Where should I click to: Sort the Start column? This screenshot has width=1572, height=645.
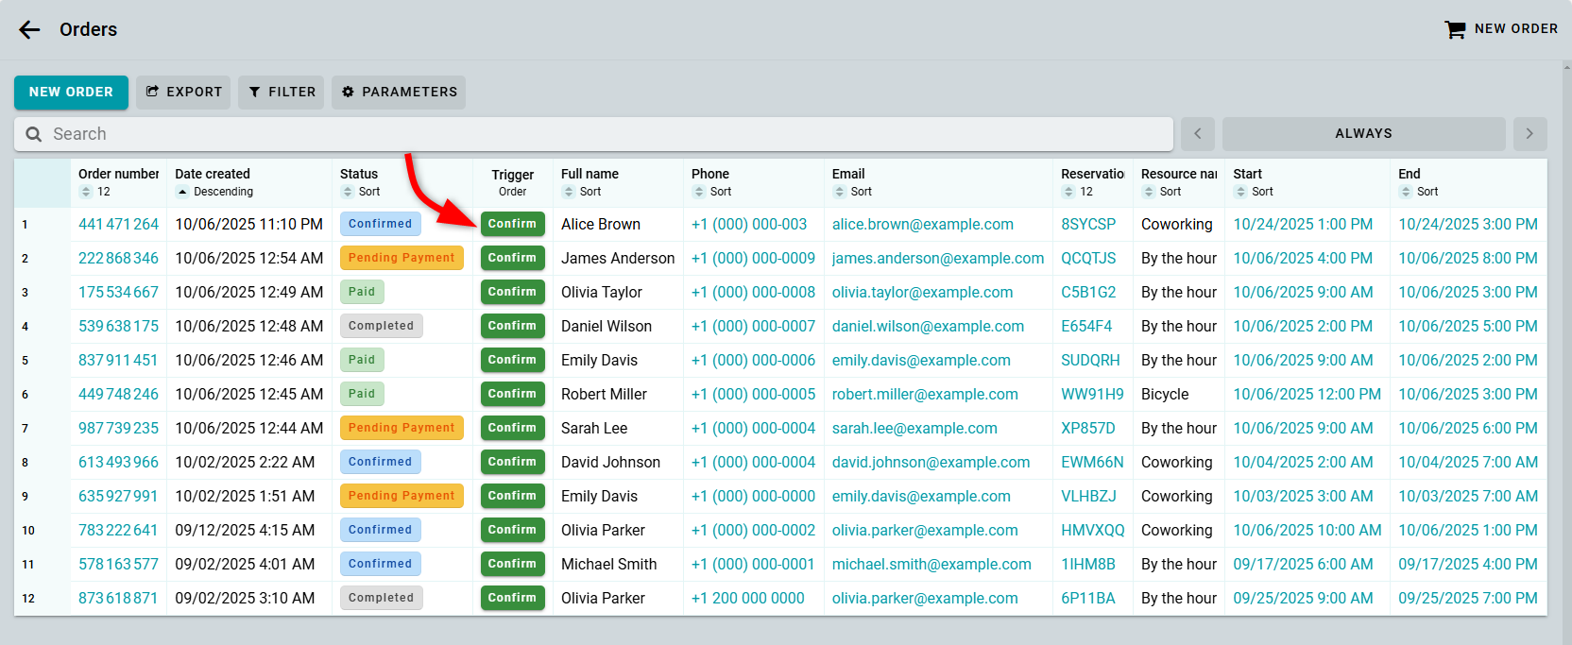coord(1240,192)
